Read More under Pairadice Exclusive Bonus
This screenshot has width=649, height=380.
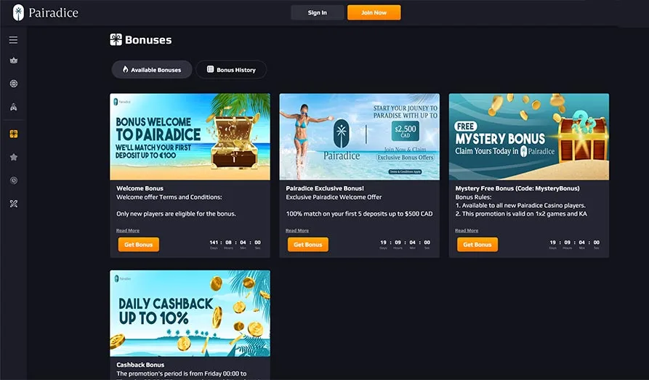coord(297,230)
